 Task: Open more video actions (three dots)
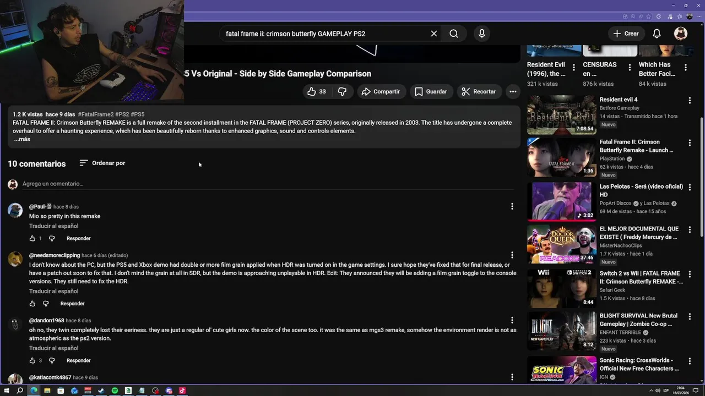pyautogui.click(x=513, y=91)
